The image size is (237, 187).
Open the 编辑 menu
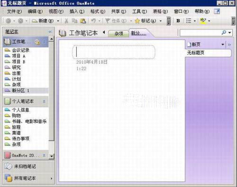pos(35,11)
